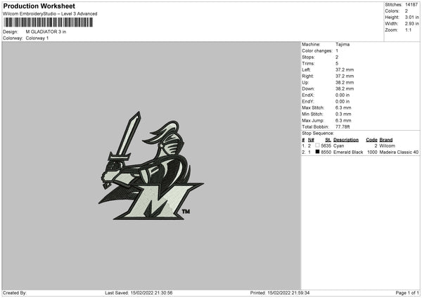Screen dimensions: 422x298
Task: Click the Height value 3.01 in
Action: click(411, 17)
